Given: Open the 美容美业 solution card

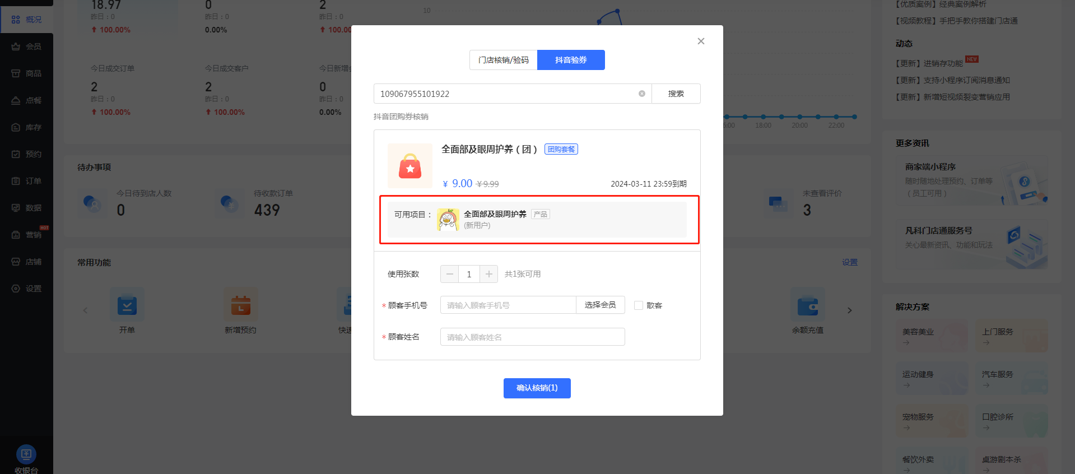Looking at the screenshot, I should [x=932, y=336].
